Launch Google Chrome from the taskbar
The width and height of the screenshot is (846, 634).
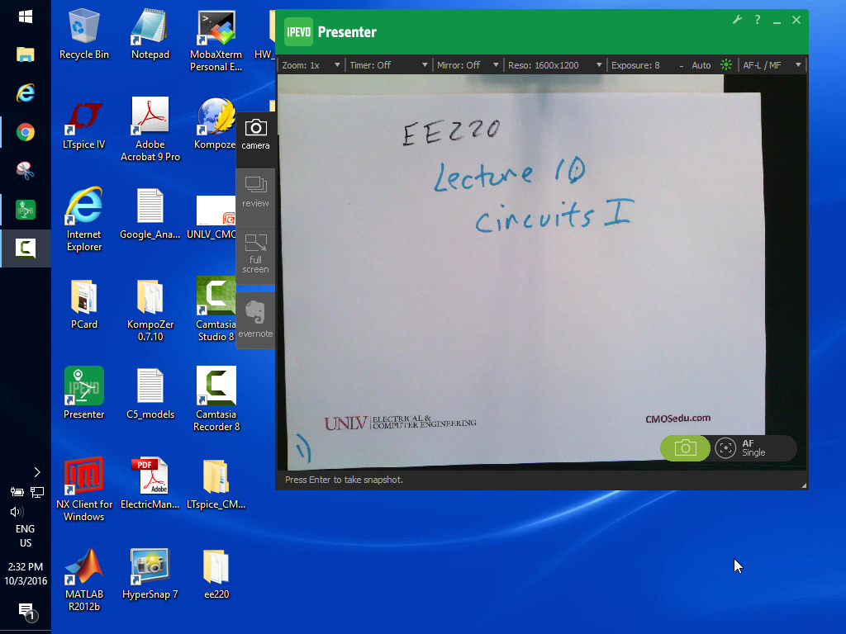pyautogui.click(x=26, y=132)
